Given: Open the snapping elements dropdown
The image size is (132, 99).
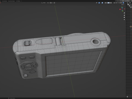Looking at the screenshot, I should (x=52, y=3).
